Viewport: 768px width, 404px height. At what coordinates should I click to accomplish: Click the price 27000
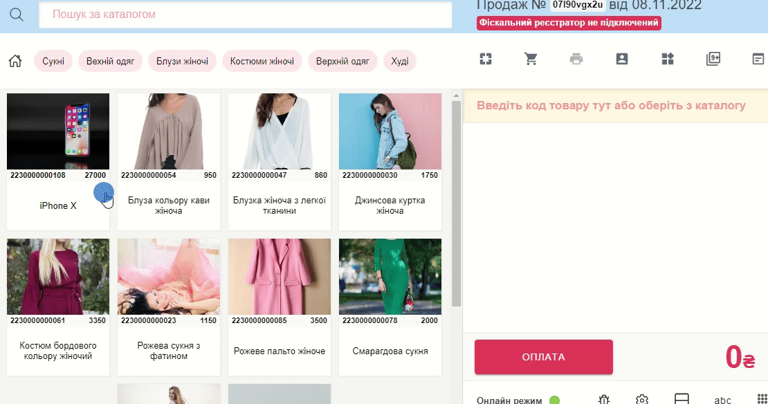(x=95, y=175)
